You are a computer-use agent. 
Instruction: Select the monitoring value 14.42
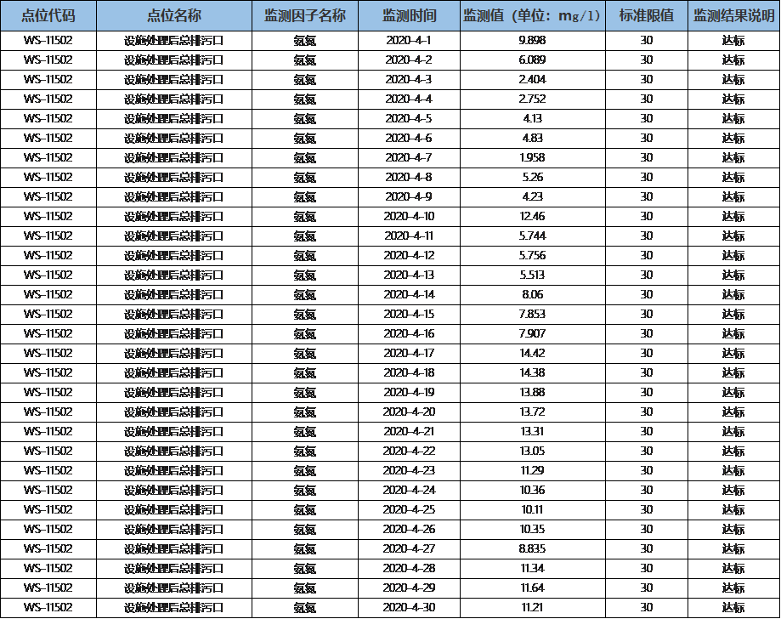click(x=533, y=353)
